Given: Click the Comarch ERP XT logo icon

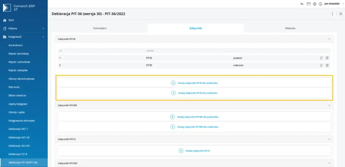Looking at the screenshot, I should pos(7,8).
